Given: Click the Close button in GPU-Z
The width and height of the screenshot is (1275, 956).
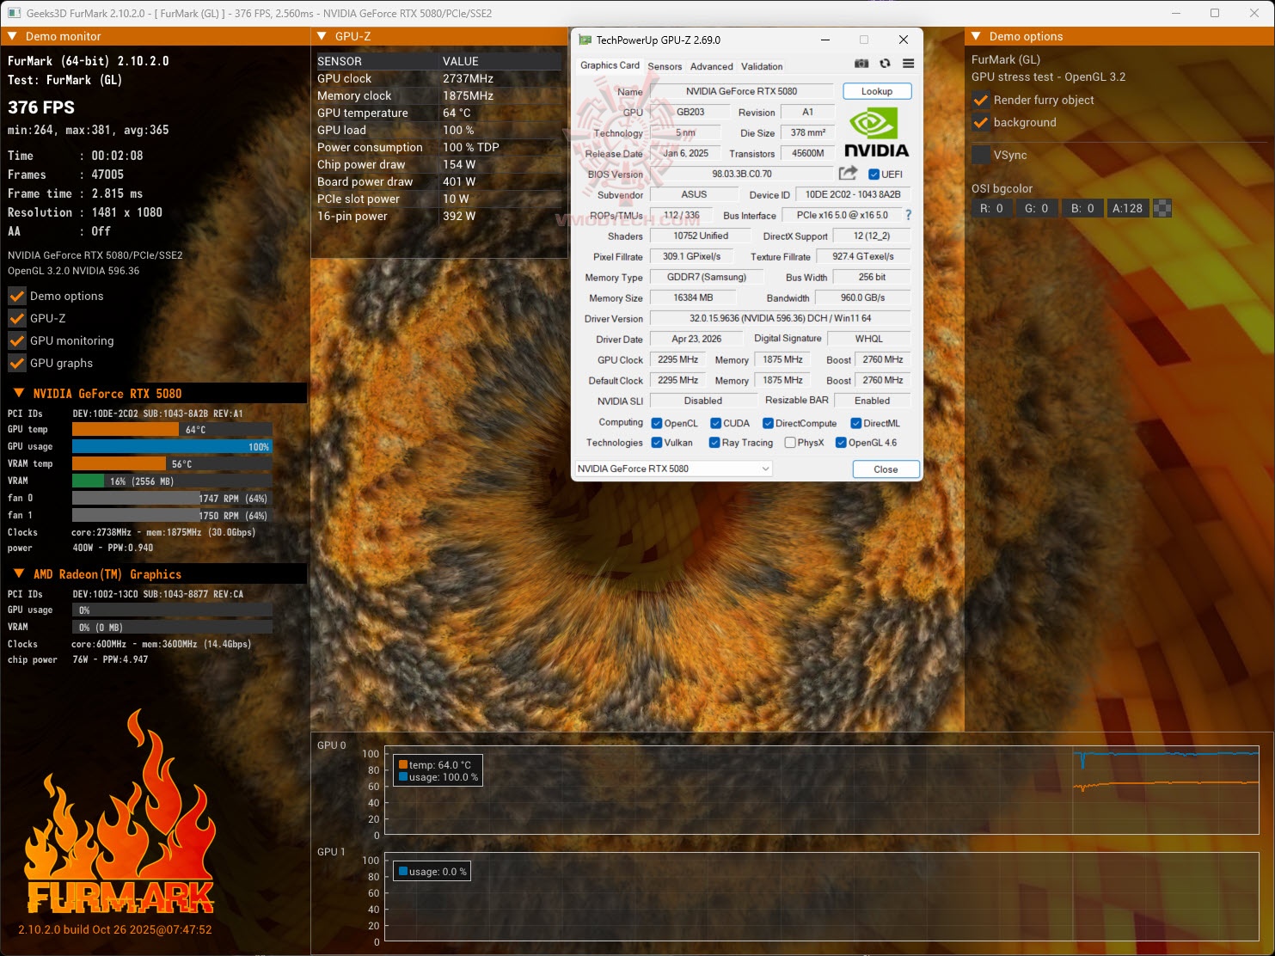Looking at the screenshot, I should 886,469.
